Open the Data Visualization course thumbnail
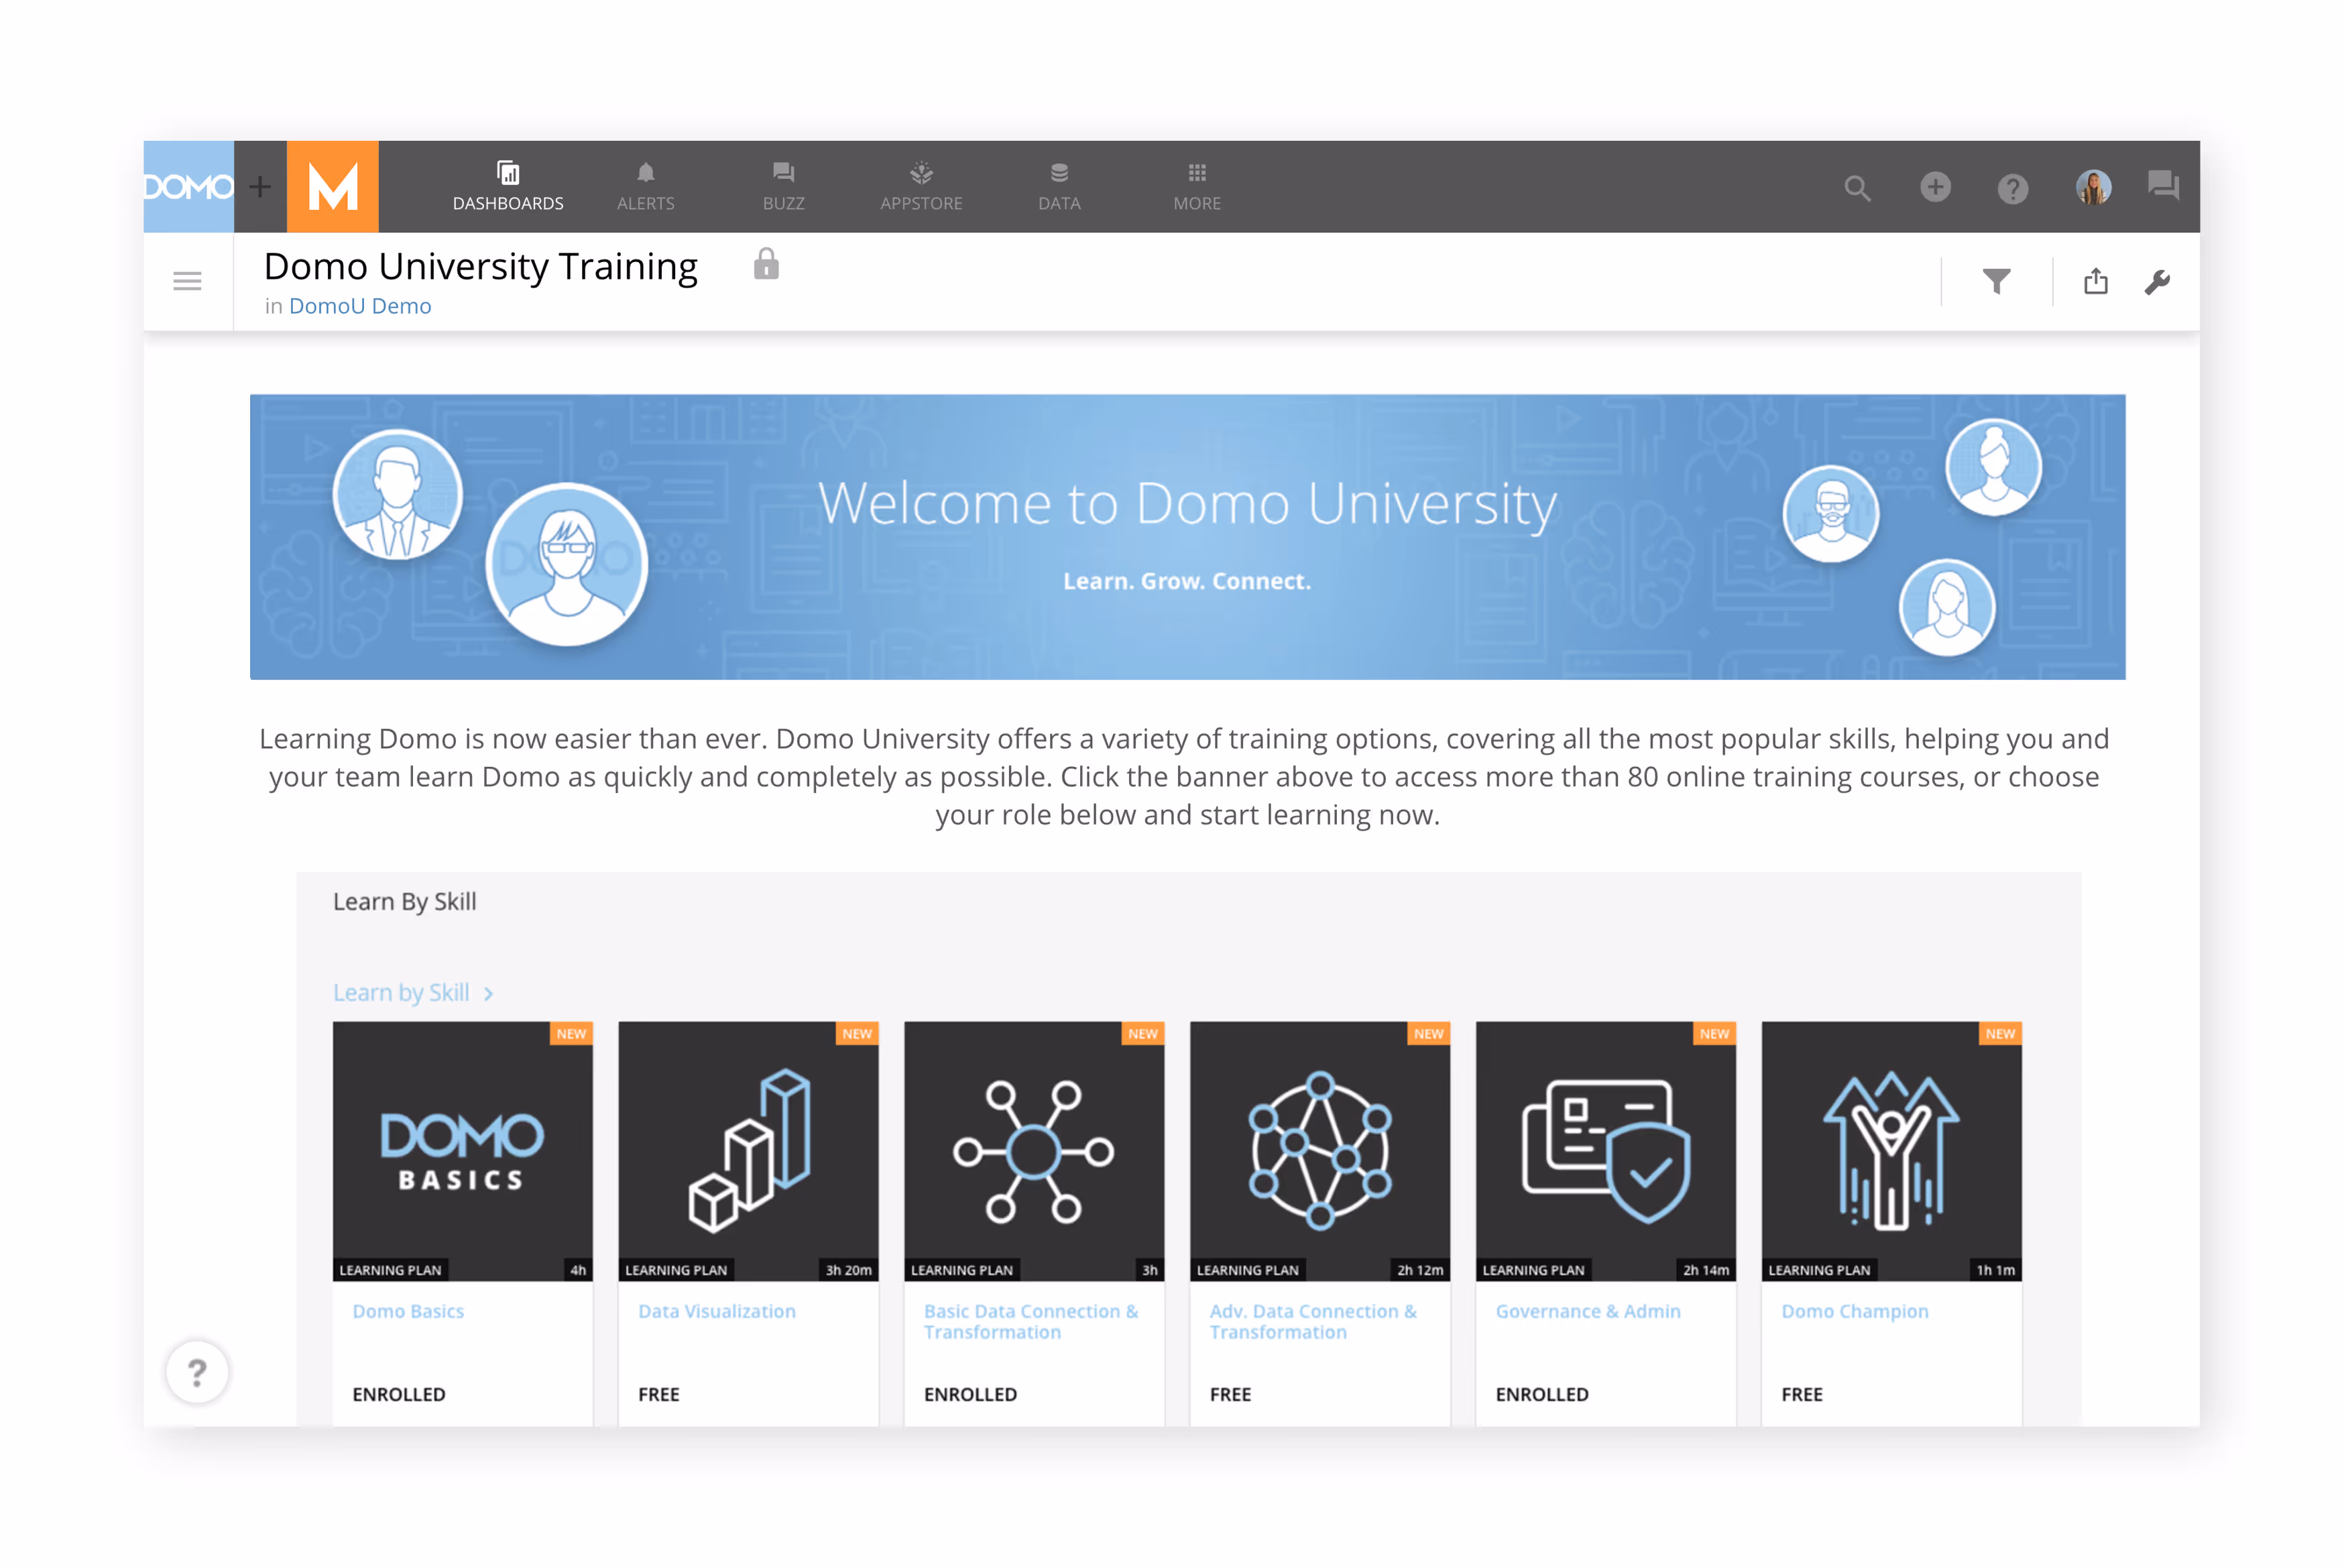 coord(748,1151)
